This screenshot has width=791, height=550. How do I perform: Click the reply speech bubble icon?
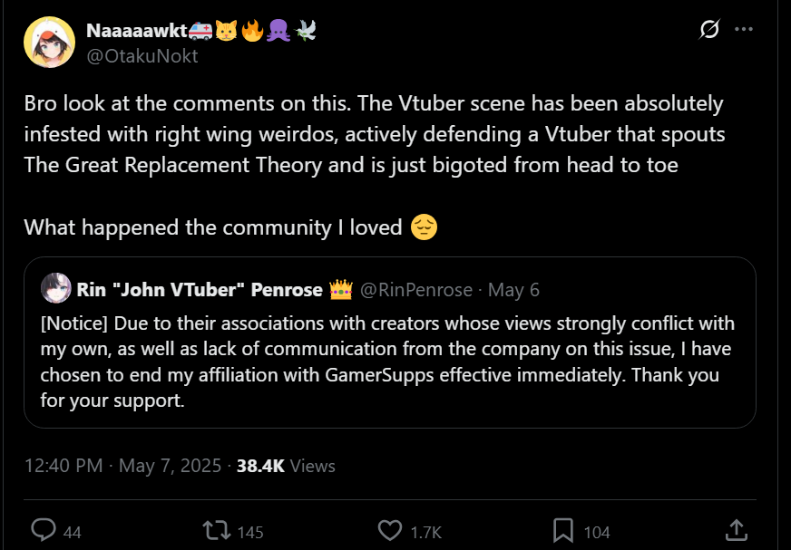click(44, 530)
